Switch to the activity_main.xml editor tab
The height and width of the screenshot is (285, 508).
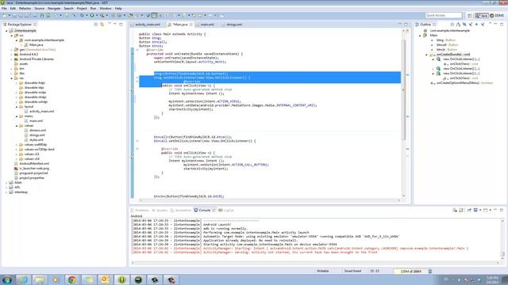(148, 25)
